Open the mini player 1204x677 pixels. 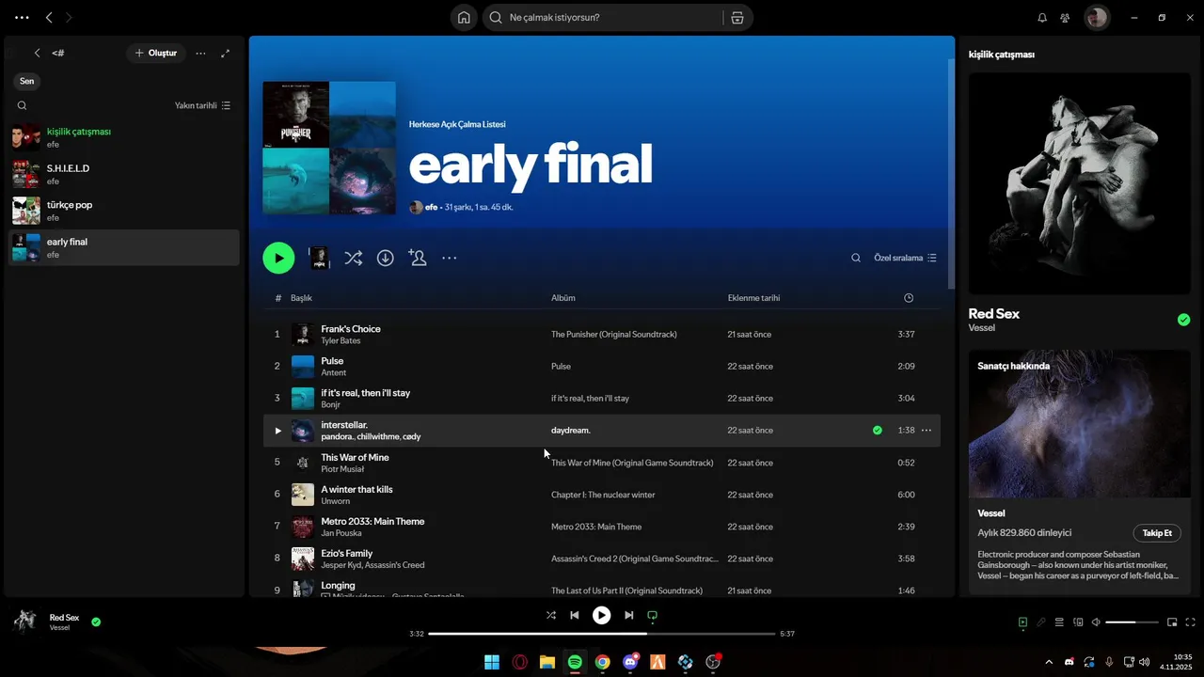click(x=1172, y=622)
